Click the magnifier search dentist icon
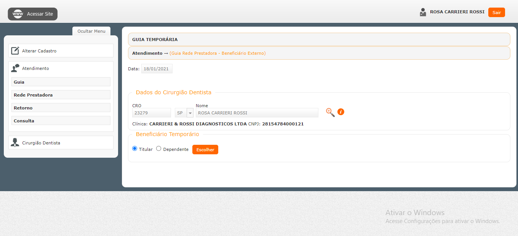Image resolution: width=518 pixels, height=236 pixels. [x=330, y=112]
